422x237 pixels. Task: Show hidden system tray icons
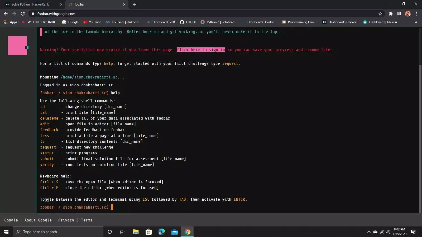[369, 232]
